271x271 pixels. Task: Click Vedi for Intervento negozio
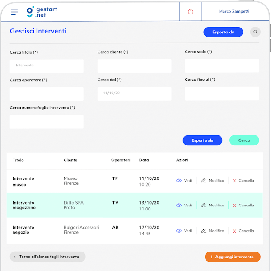[188, 231]
